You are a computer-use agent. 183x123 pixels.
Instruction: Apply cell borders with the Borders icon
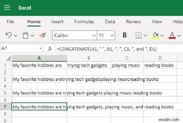(x=138, y=35)
